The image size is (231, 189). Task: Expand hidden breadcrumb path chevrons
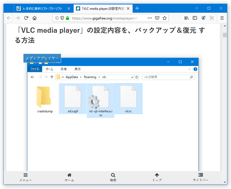(62, 77)
